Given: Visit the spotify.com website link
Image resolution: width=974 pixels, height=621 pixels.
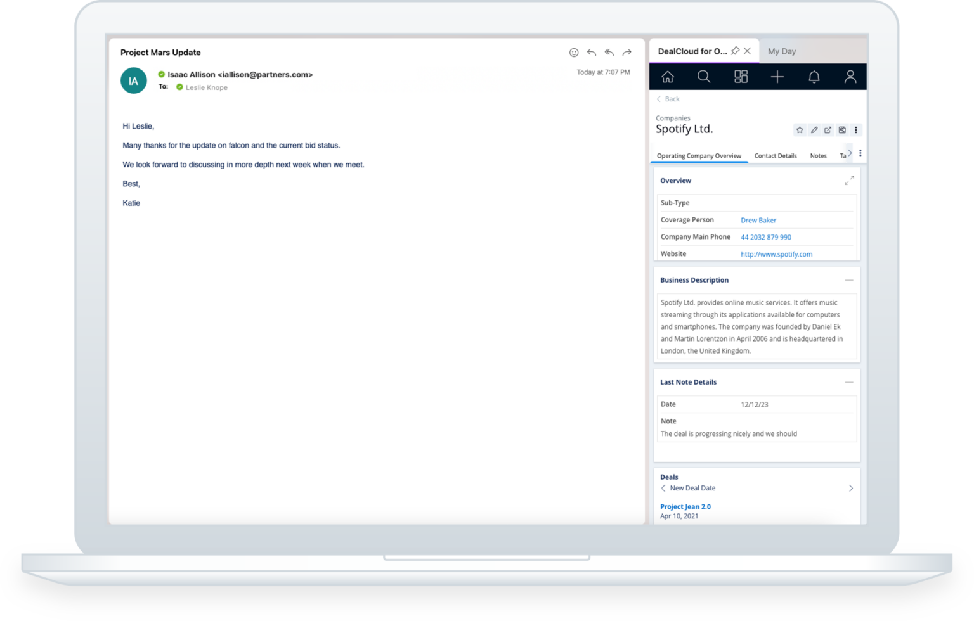Looking at the screenshot, I should [776, 254].
